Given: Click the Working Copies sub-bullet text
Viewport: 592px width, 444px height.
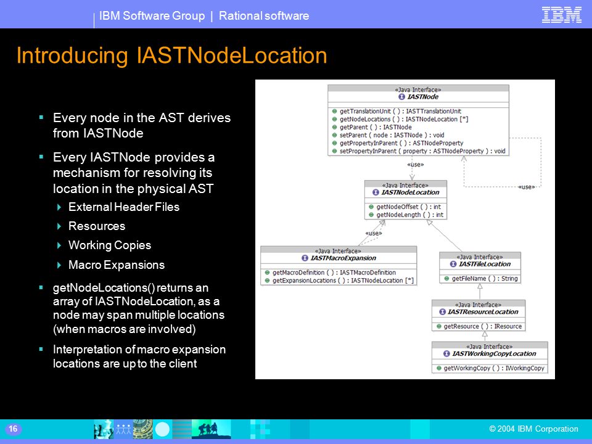Looking at the screenshot, I should (110, 245).
